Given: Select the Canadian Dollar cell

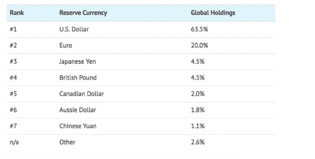Looking at the screenshot, I should pyautogui.click(x=82, y=94).
